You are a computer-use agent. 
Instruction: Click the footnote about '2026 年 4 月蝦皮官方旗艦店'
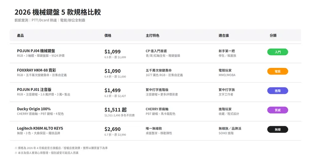click(x=61, y=148)
